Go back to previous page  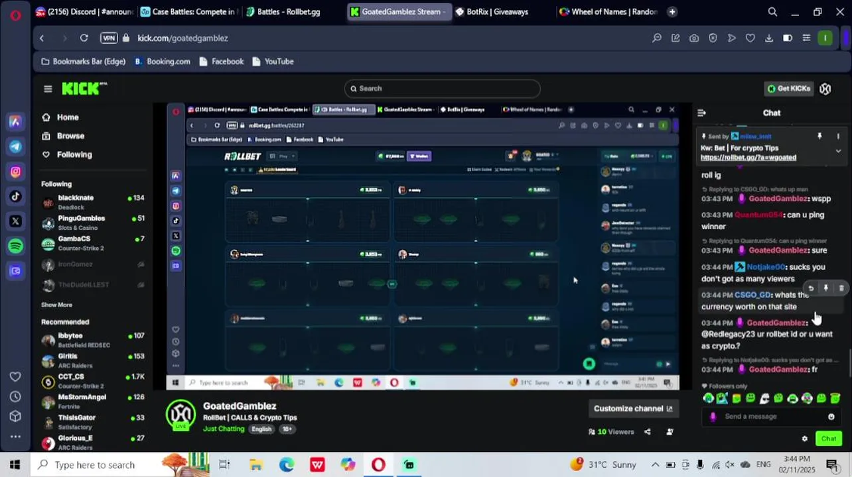click(42, 38)
